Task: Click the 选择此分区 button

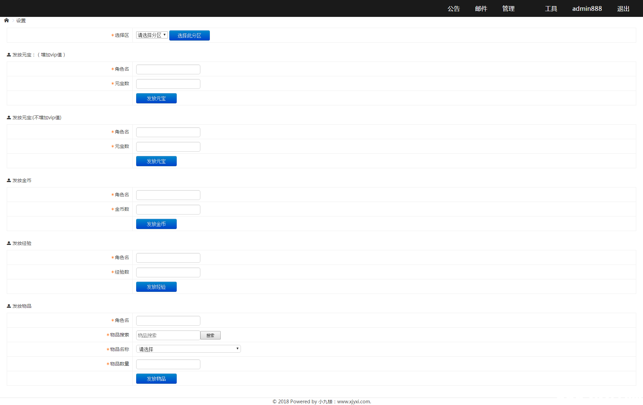Action: 189,35
